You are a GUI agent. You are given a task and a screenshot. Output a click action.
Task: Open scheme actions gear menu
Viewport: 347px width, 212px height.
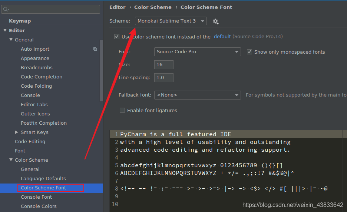(x=215, y=21)
